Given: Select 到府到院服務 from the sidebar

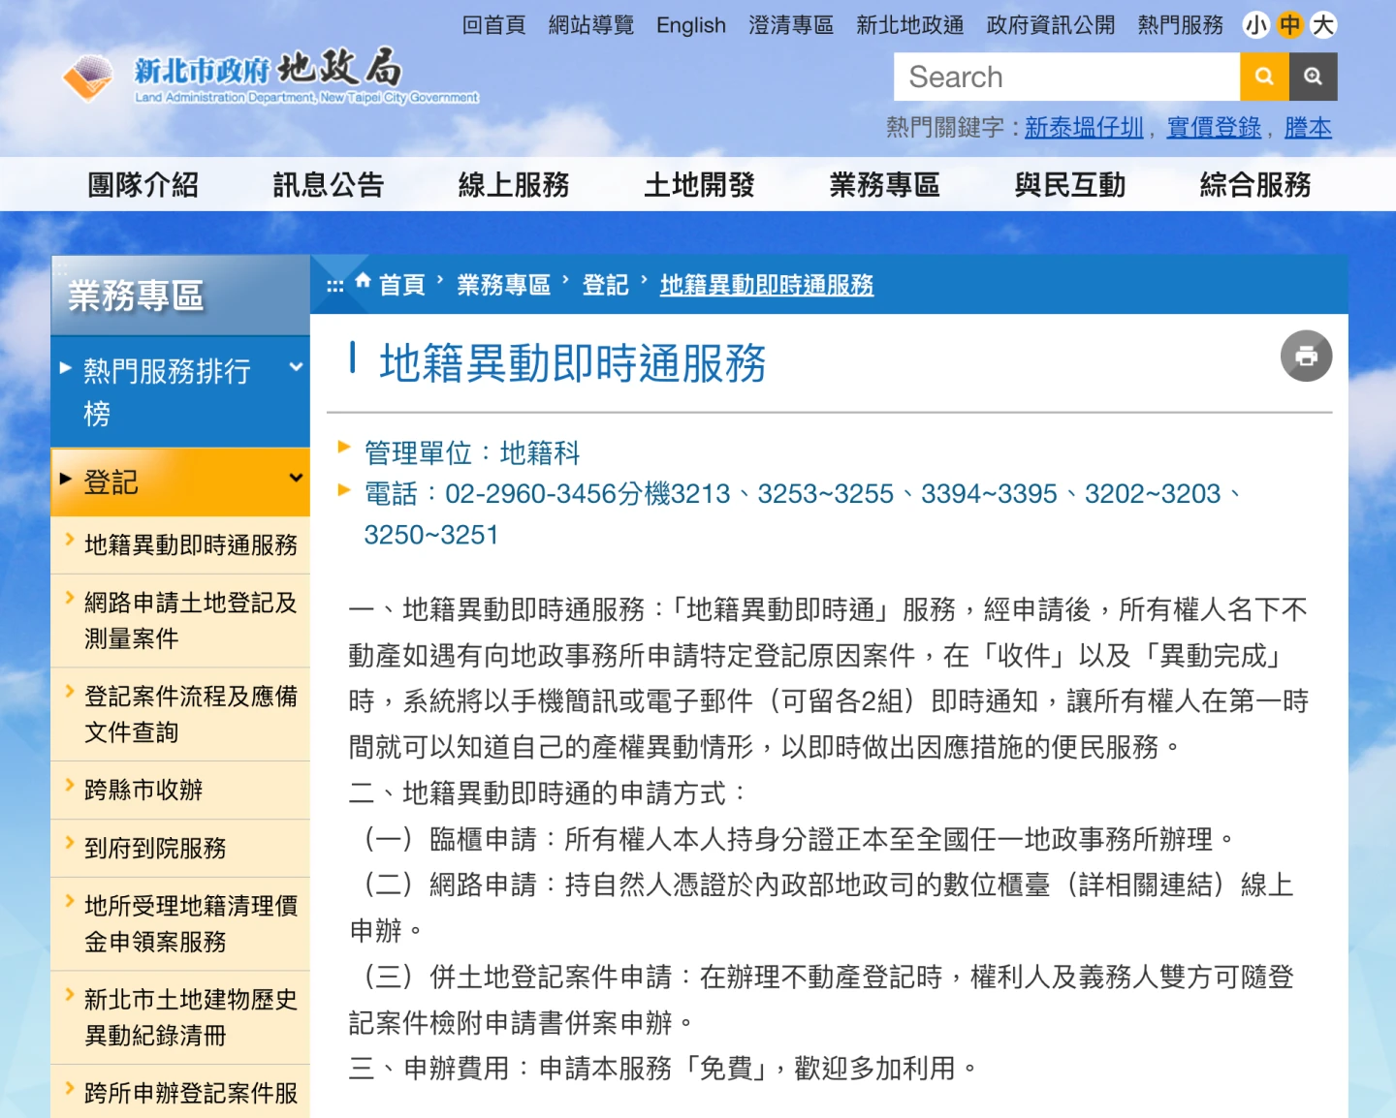Looking at the screenshot, I should click(155, 848).
